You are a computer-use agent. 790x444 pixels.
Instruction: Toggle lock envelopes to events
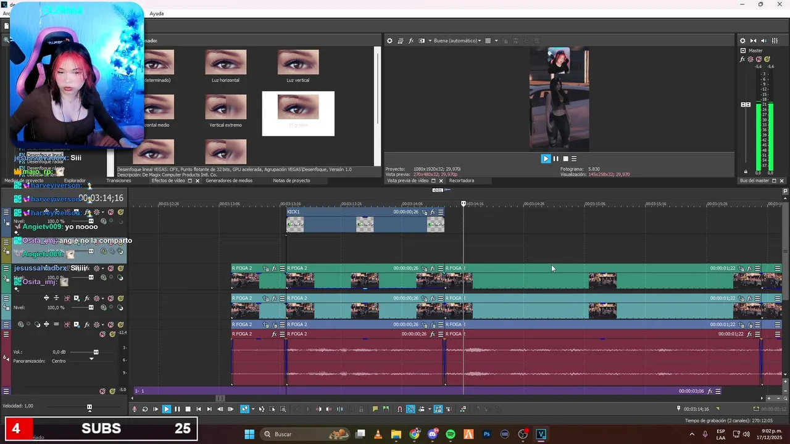tap(438, 409)
